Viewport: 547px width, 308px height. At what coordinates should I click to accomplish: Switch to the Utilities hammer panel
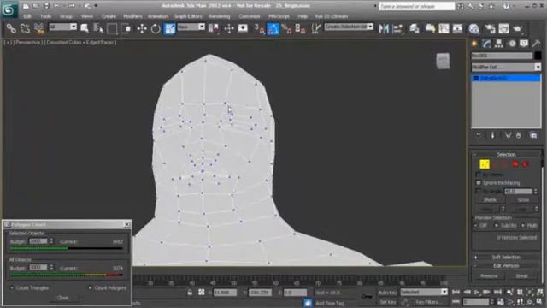tap(536, 44)
